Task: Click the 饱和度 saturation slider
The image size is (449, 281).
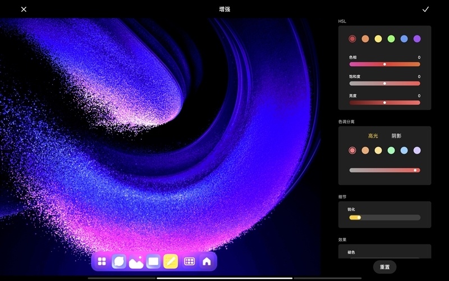Action: point(384,83)
